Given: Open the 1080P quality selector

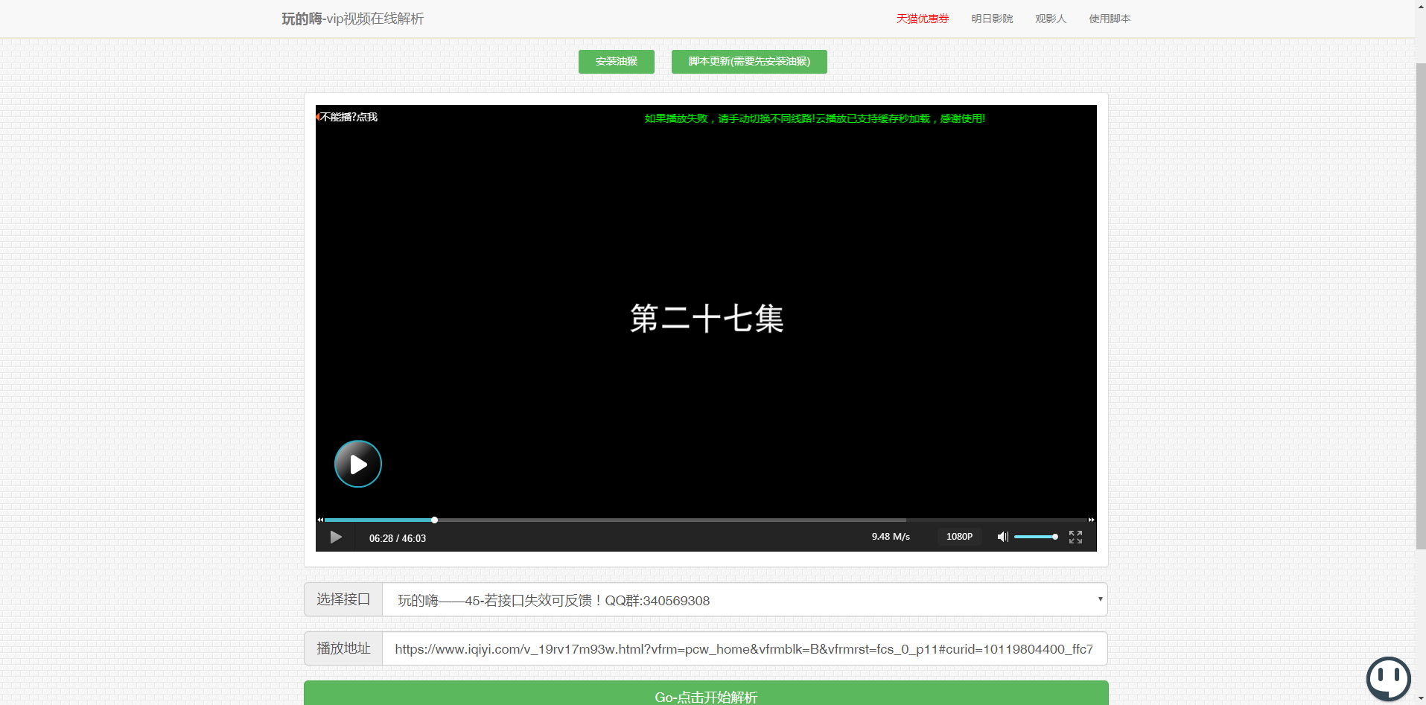Looking at the screenshot, I should (x=959, y=537).
